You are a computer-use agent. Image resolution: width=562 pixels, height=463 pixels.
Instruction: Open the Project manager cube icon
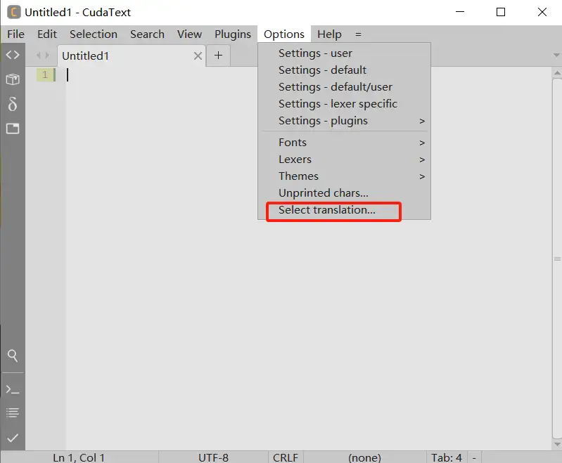pos(13,79)
